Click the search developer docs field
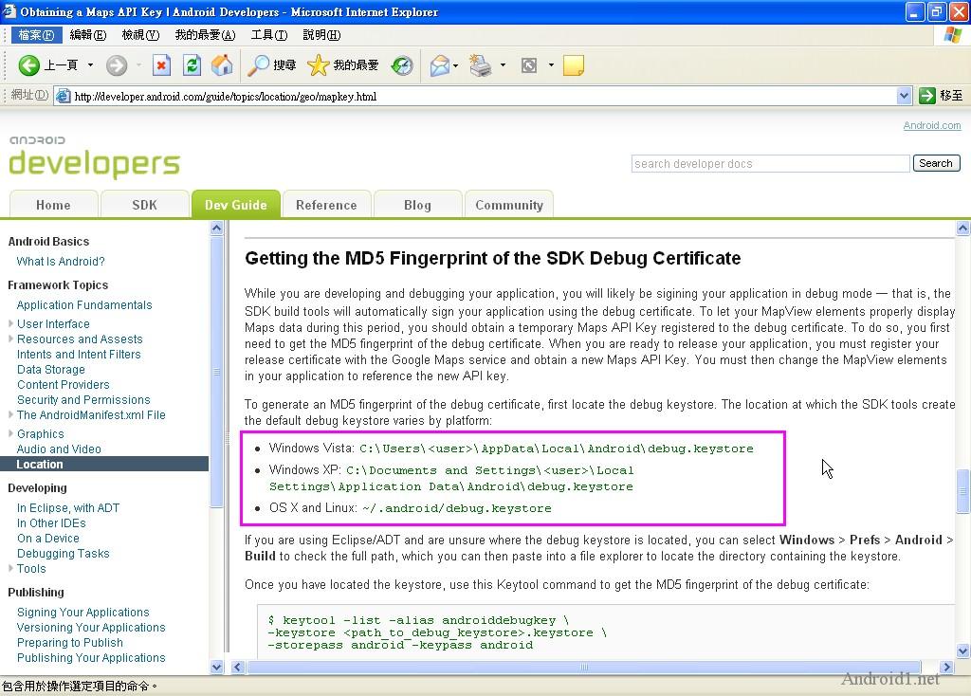Image resolution: width=971 pixels, height=696 pixels. pyautogui.click(x=770, y=163)
